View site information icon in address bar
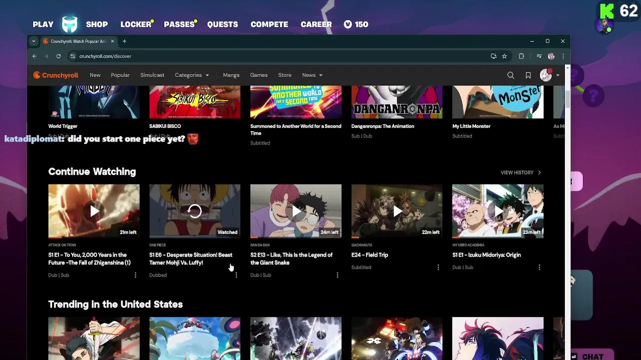The height and width of the screenshot is (360, 641). 73,56
